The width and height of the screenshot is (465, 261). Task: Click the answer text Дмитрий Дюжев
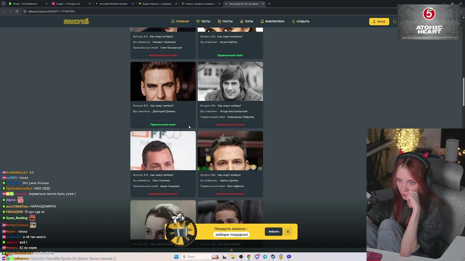[164, 111]
